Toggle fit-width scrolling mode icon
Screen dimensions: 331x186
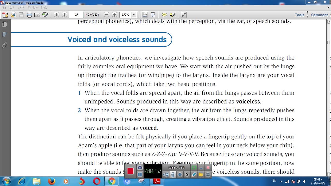coord(145,15)
